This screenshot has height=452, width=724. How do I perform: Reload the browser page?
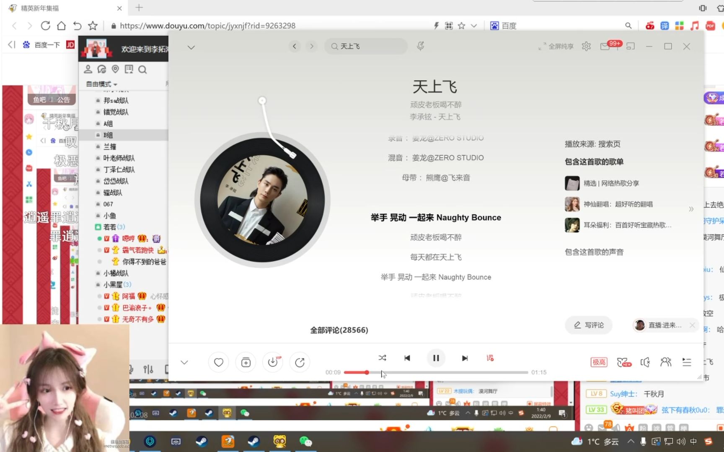[x=45, y=26]
